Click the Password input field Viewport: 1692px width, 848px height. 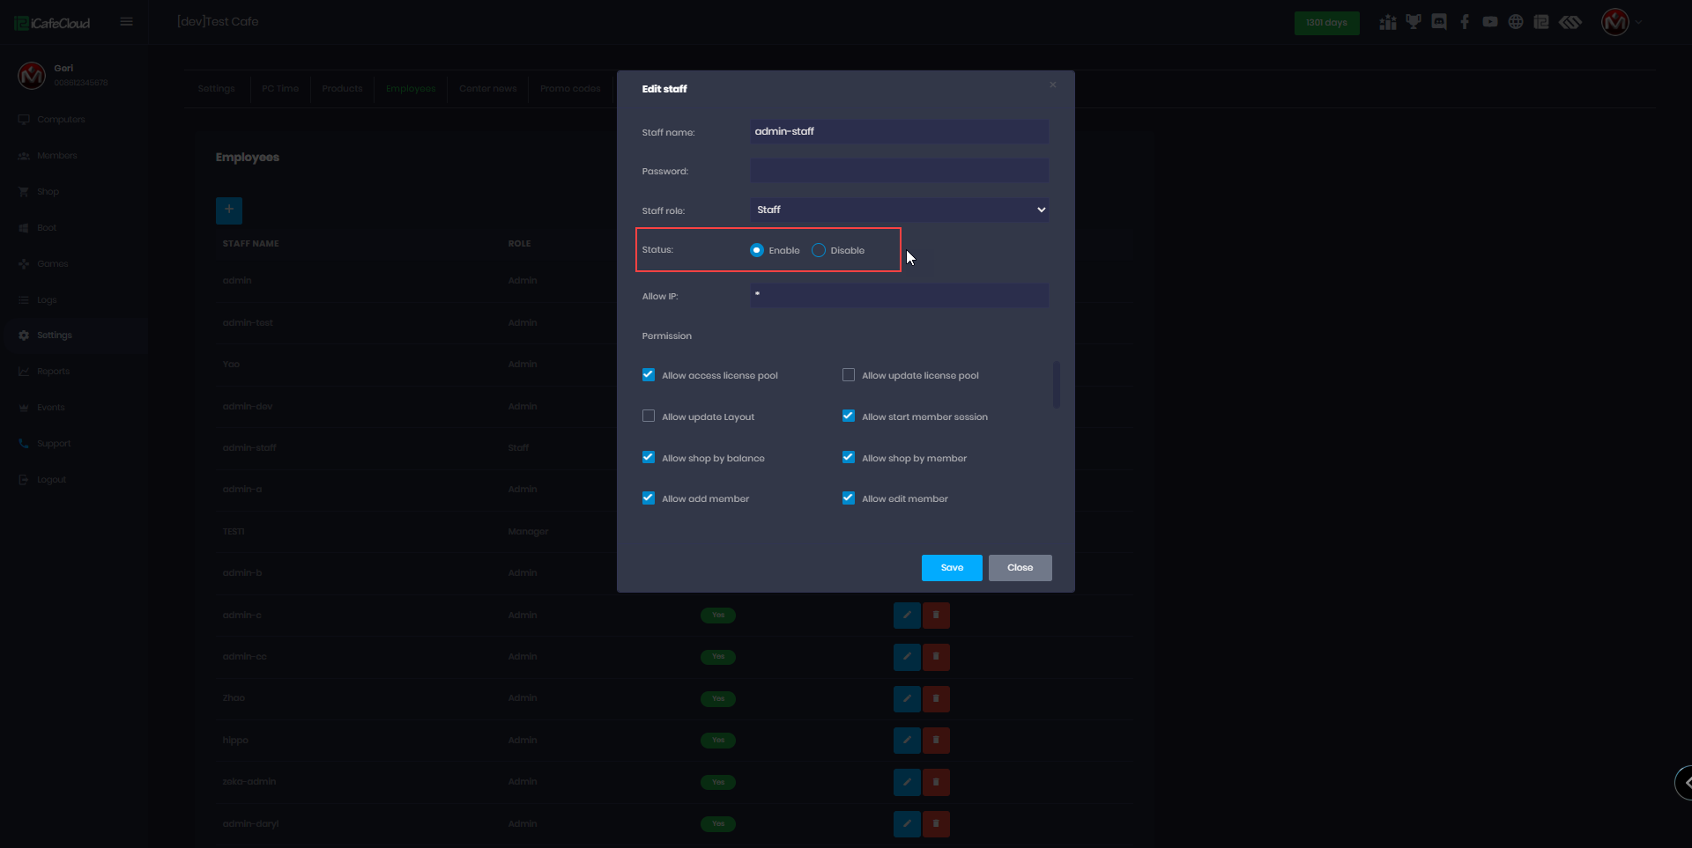click(x=899, y=171)
